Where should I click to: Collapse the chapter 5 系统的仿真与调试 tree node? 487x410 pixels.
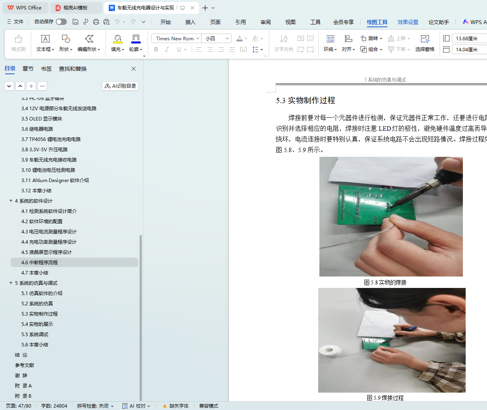pos(11,283)
